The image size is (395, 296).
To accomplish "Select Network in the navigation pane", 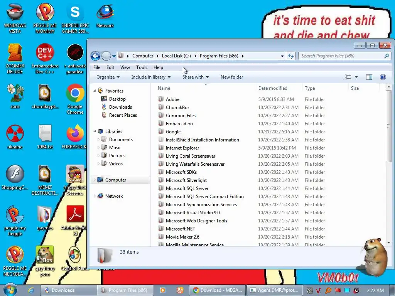I will (114, 196).
